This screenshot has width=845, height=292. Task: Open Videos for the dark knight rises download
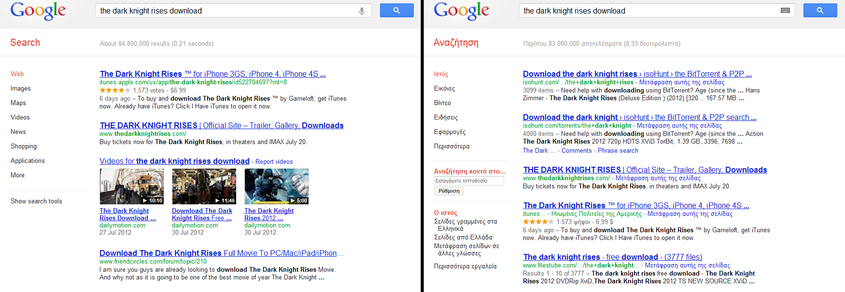point(174,161)
